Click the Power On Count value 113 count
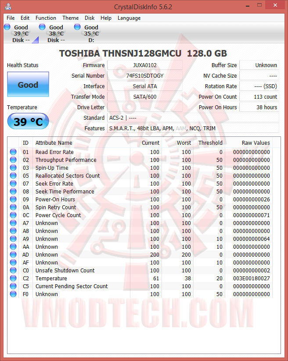The width and height of the screenshot is (288, 361). click(x=259, y=97)
